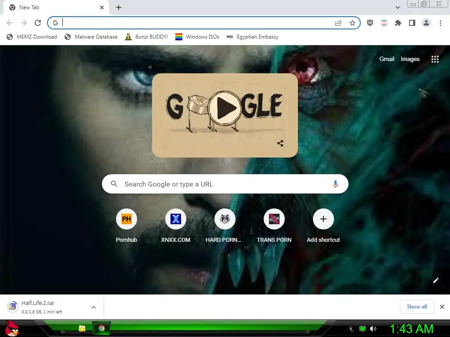450x337 pixels.
Task: Share the doodle via share icon
Action: tap(280, 143)
